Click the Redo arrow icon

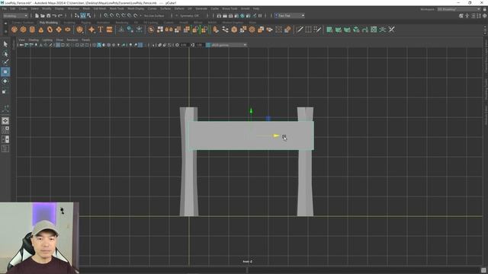(x=60, y=15)
